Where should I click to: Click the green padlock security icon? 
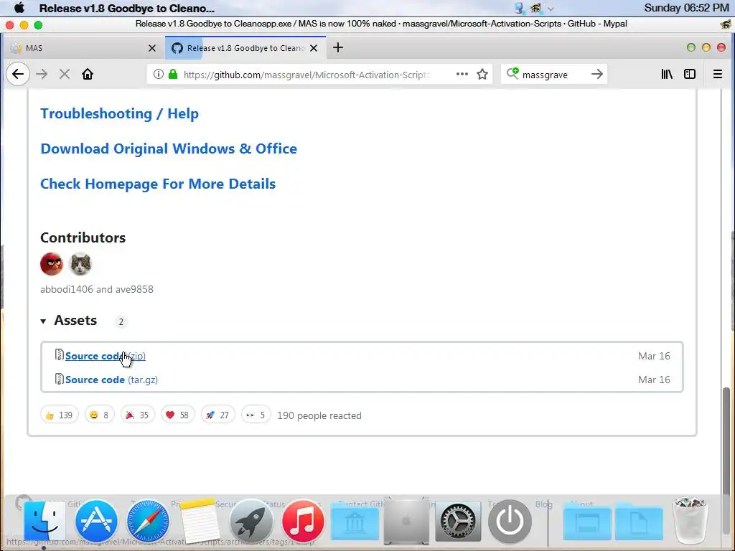[x=173, y=74]
